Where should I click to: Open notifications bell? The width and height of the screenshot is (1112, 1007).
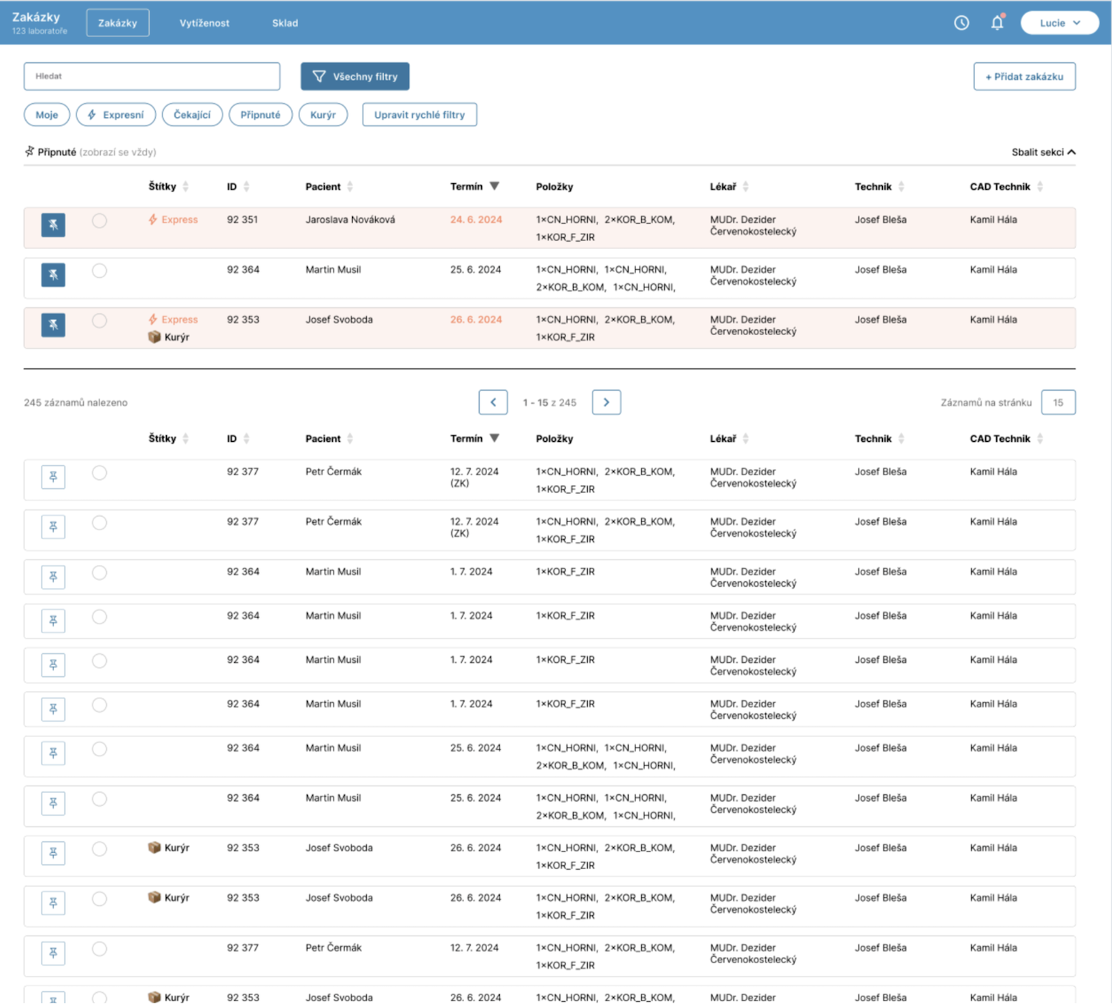tap(997, 23)
